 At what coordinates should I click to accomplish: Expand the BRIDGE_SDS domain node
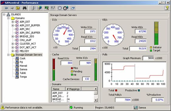[x=13, y=36]
